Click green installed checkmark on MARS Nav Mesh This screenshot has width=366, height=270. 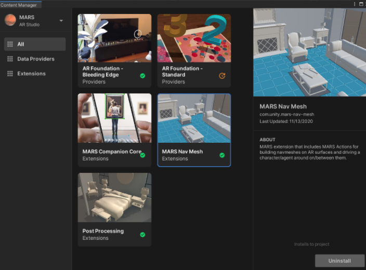click(x=222, y=155)
